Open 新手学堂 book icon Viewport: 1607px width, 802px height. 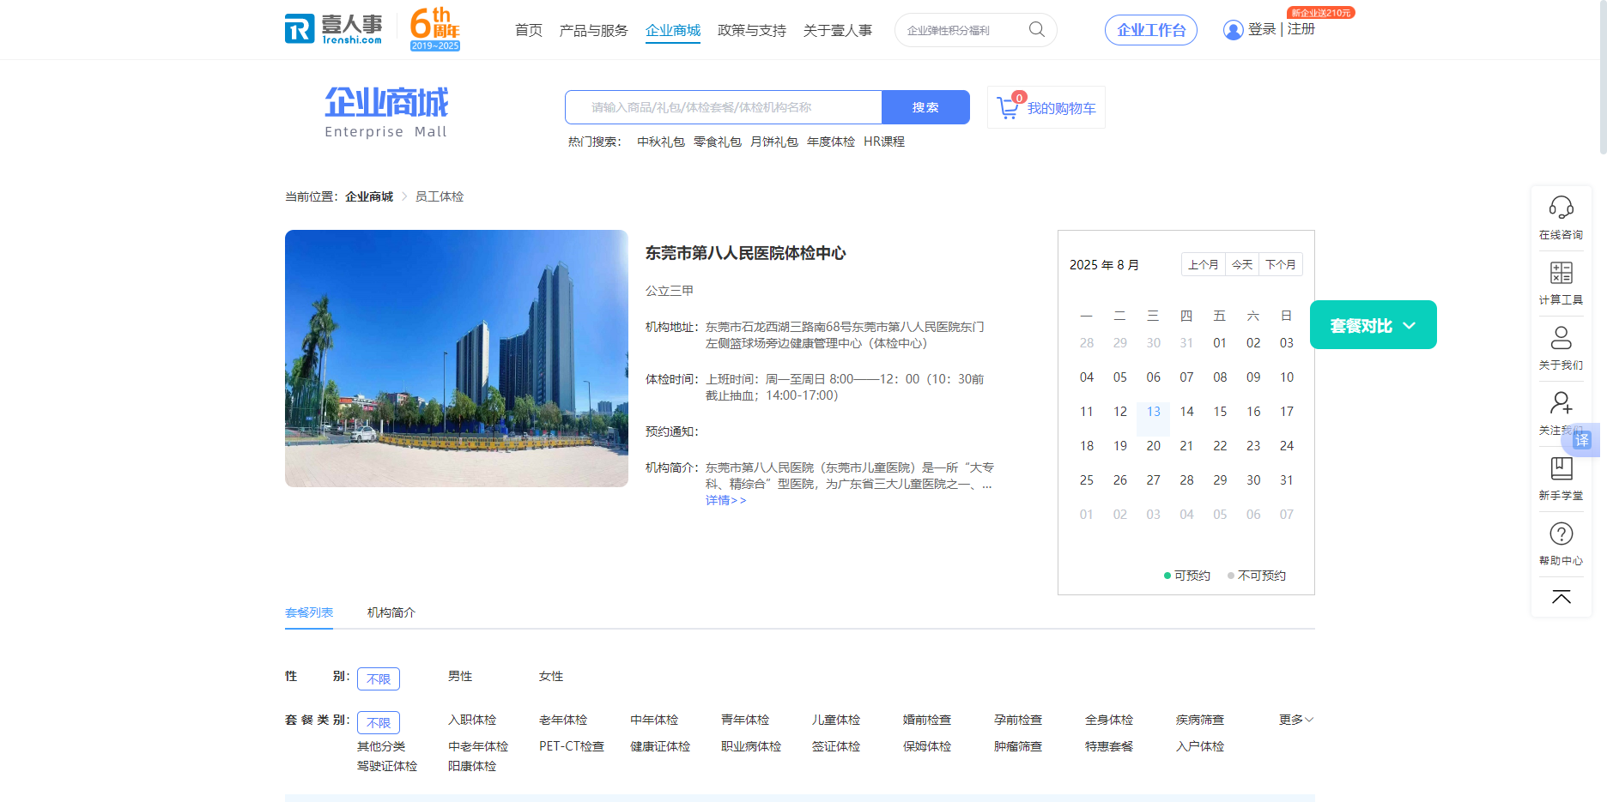1561,468
